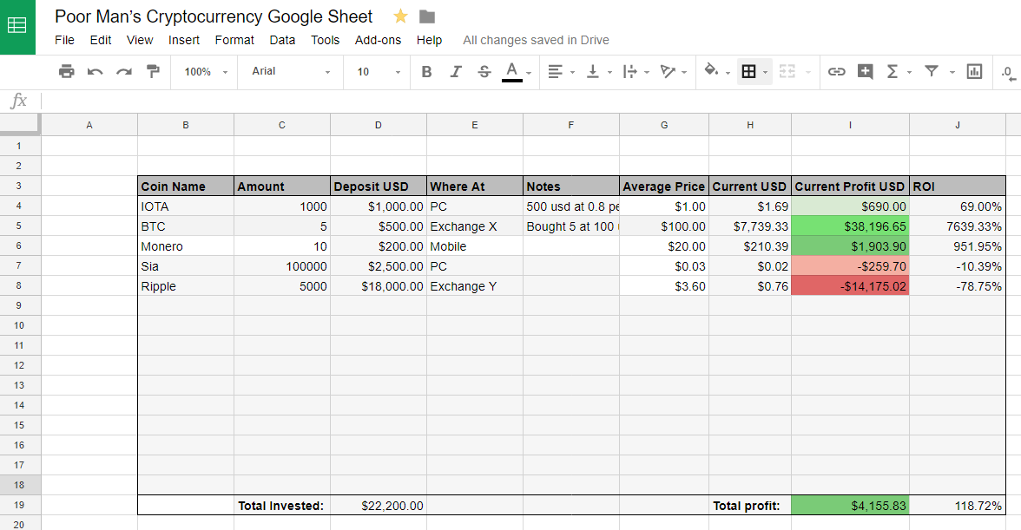Open the Edit menu

[101, 40]
